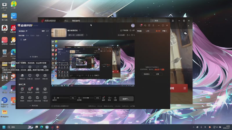Mute the speaker icon in audio bar
The image size is (232, 130).
[x=79, y=98]
